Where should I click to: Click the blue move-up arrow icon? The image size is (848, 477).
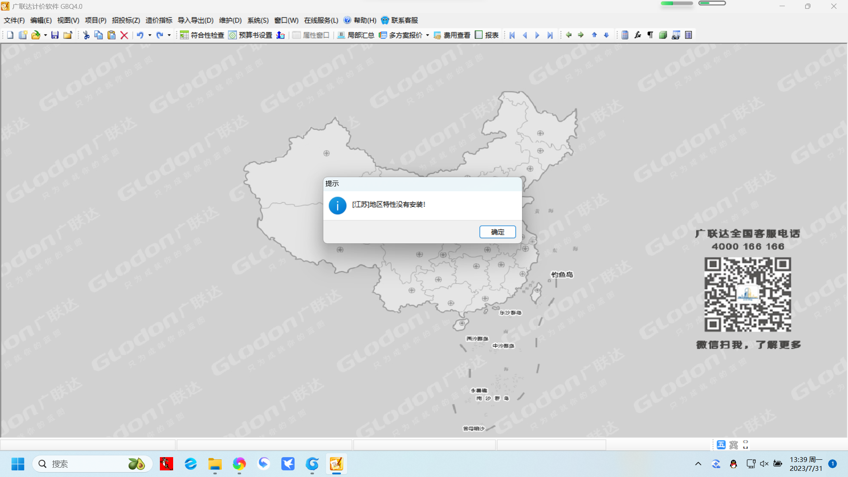(x=594, y=35)
